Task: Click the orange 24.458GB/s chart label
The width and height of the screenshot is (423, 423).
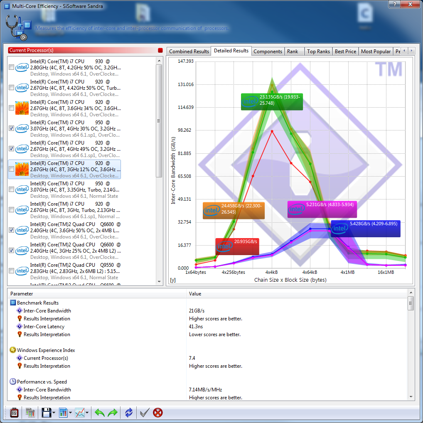Action: click(x=234, y=210)
